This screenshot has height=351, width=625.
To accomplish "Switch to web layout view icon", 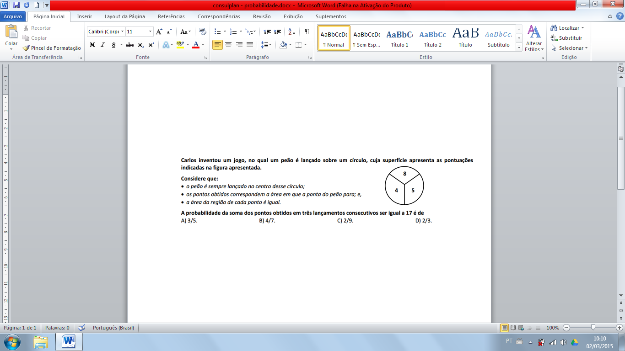I will 521,328.
